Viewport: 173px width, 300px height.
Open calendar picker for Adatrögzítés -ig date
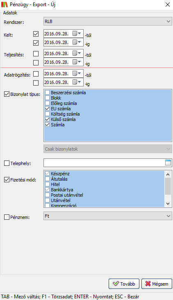tap(77, 82)
